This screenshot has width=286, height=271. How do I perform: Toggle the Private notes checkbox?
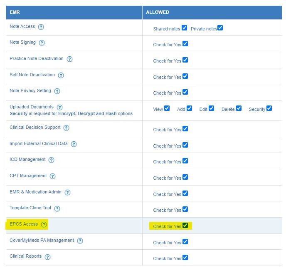[220, 28]
